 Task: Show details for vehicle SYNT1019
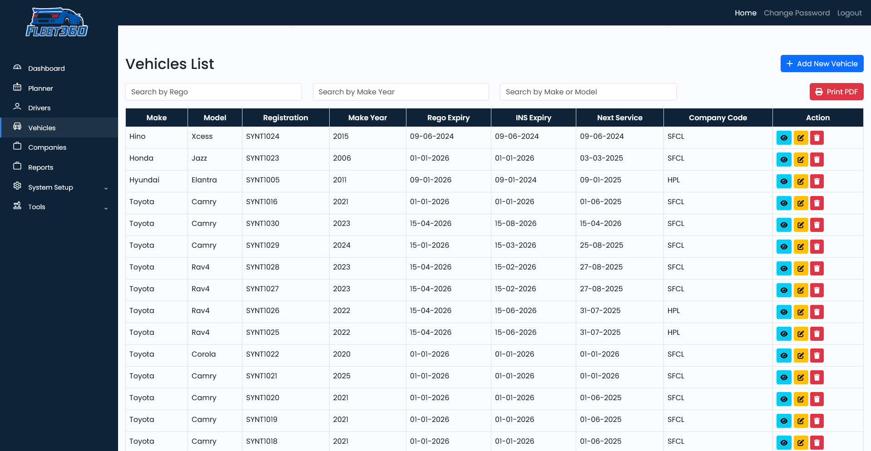click(x=784, y=421)
